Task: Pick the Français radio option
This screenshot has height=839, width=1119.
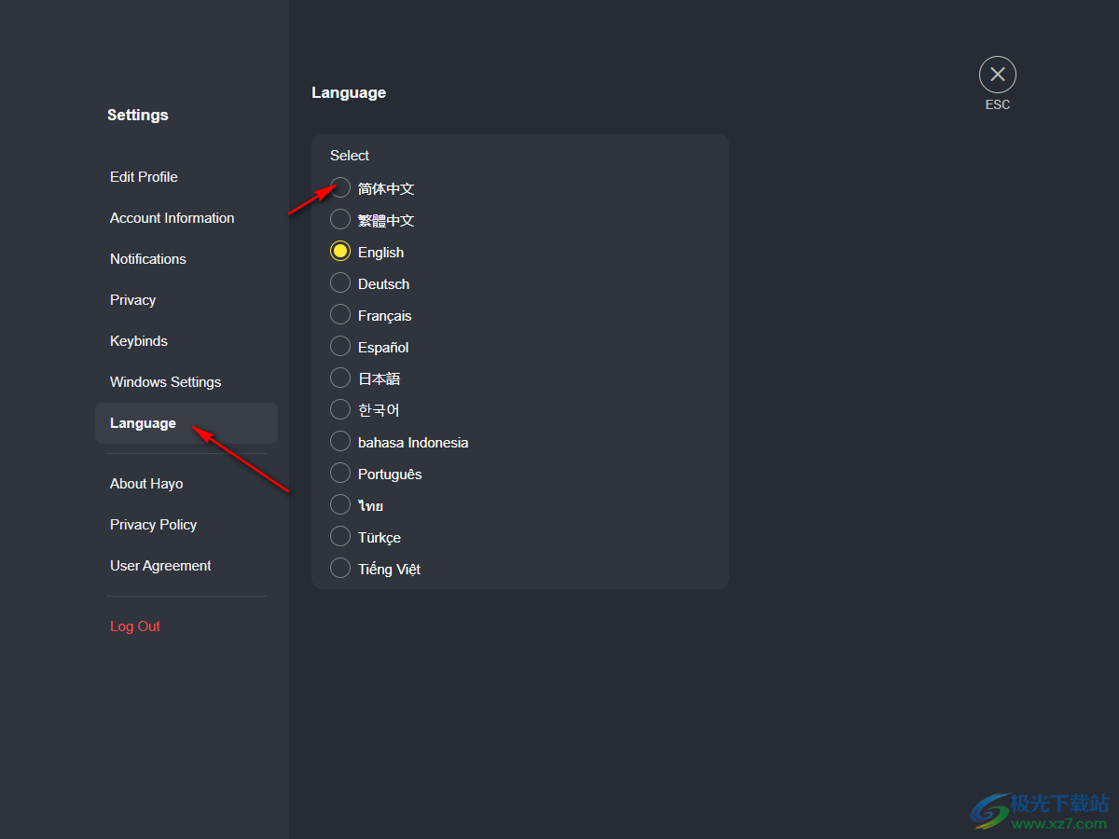Action: (x=340, y=314)
